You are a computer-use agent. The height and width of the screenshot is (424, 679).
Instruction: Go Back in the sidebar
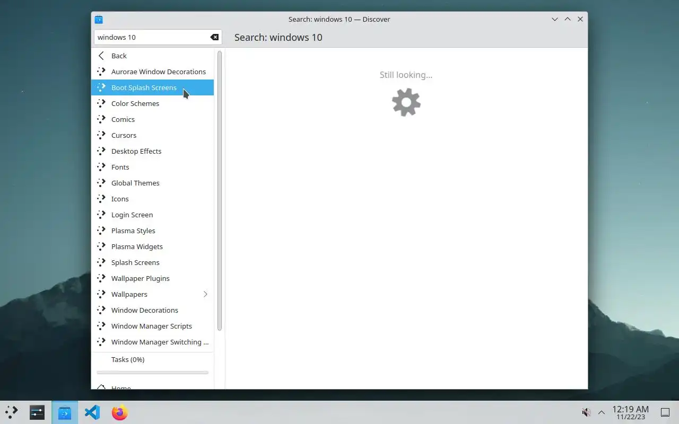pos(153,56)
